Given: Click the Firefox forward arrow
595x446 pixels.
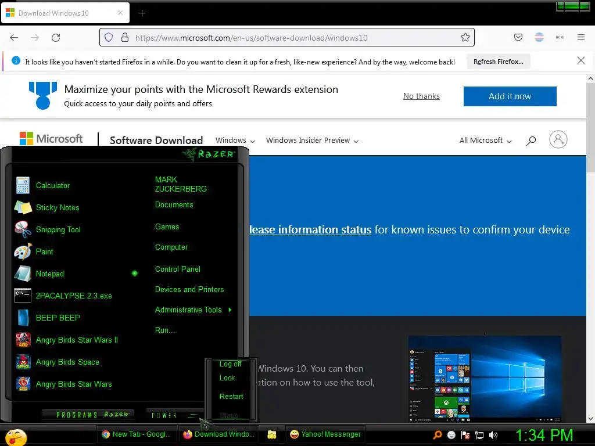Looking at the screenshot, I should (35, 38).
